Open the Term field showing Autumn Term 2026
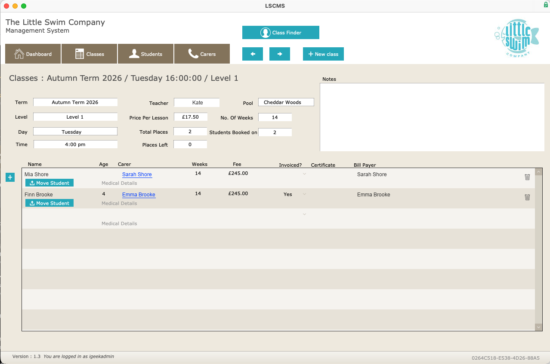Image resolution: width=550 pixels, height=364 pixels. (x=75, y=102)
